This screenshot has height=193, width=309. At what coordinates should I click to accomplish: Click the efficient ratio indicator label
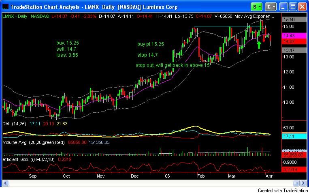point(29,159)
